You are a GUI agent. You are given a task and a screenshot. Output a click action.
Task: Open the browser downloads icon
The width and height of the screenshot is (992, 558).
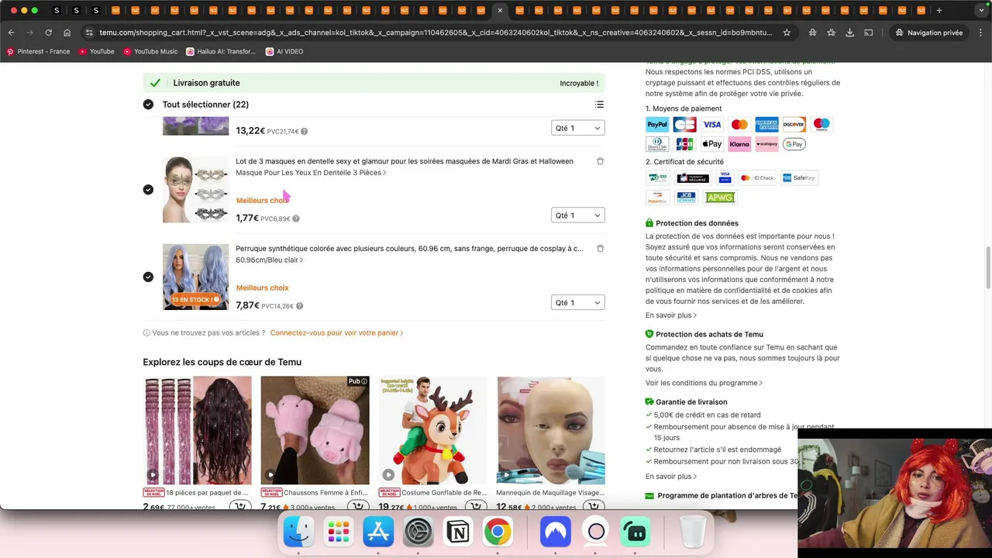tap(849, 33)
